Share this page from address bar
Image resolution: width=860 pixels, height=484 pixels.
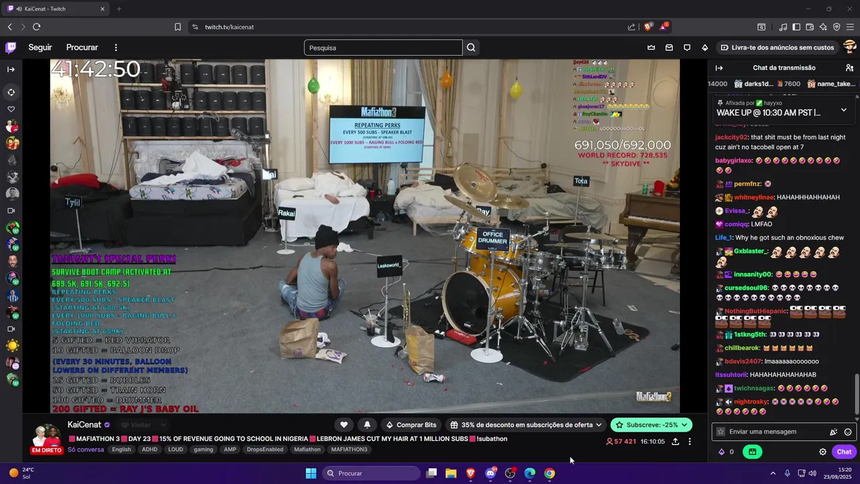632,27
